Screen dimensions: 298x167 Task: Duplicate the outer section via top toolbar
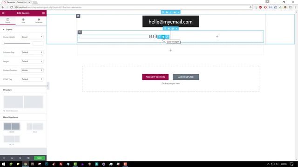point(167,13)
